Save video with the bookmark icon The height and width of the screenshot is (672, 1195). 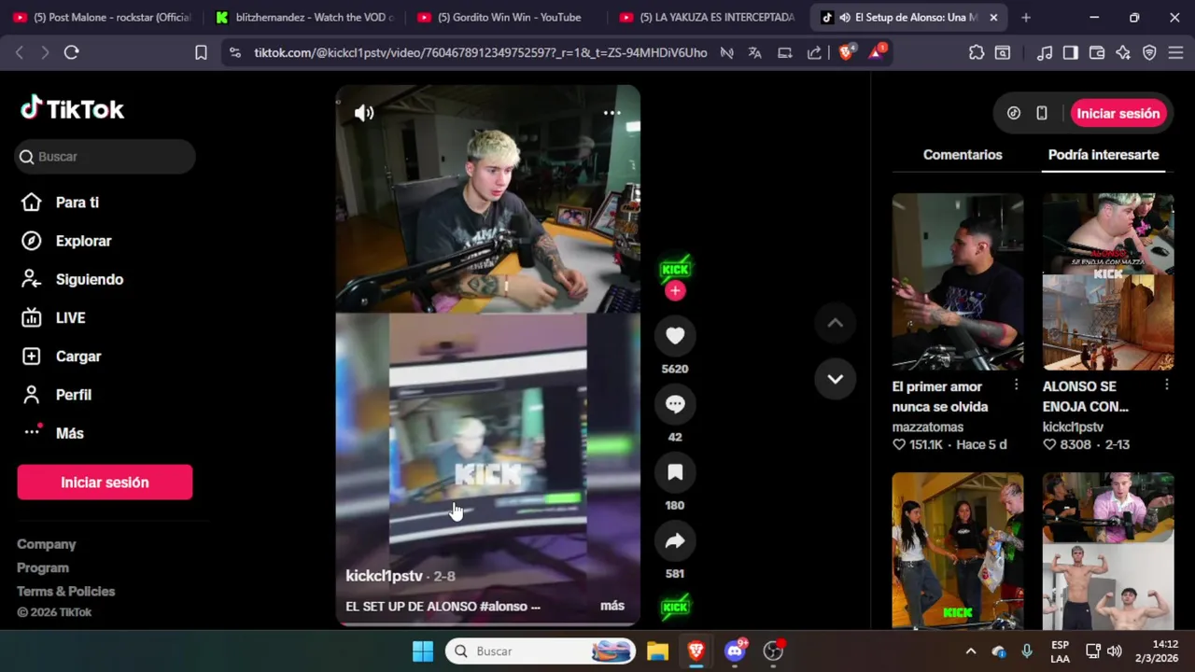(675, 472)
